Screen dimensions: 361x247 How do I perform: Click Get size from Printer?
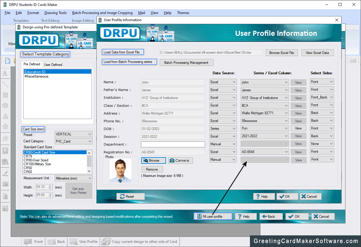click(79, 191)
